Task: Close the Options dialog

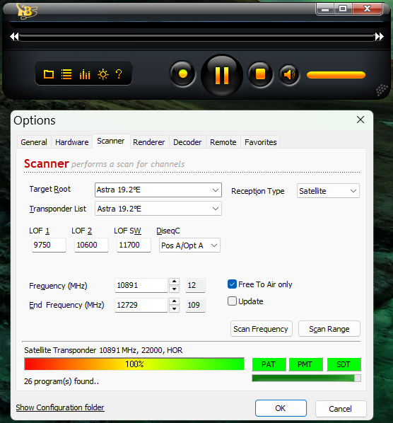Action: click(360, 120)
